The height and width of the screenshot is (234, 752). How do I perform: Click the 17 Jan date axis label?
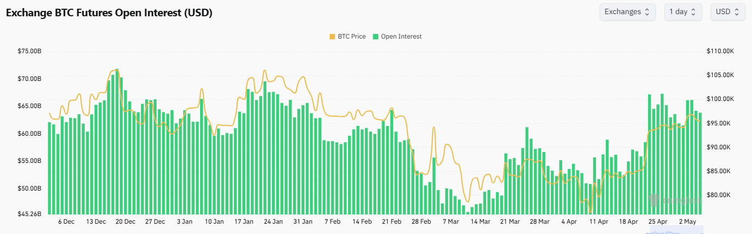point(244,222)
